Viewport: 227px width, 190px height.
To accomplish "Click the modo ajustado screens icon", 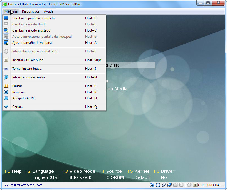I will (6, 30).
